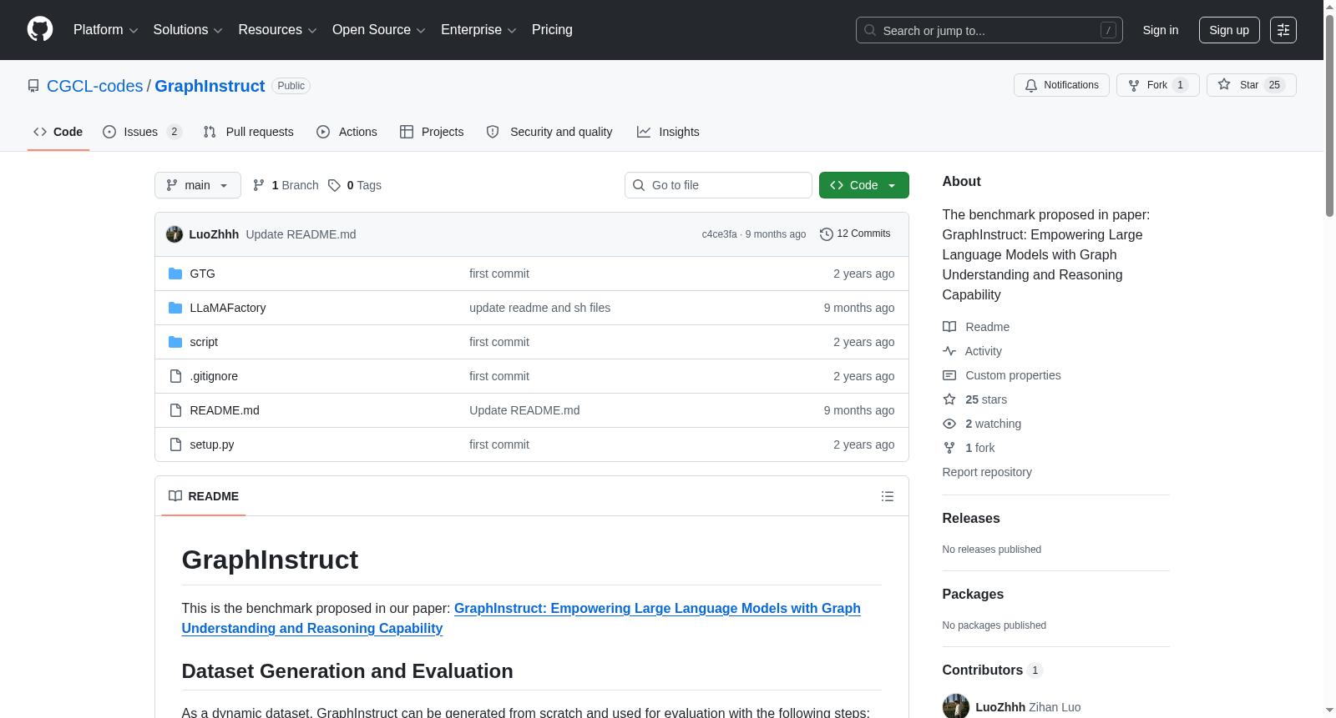The width and height of the screenshot is (1336, 718).
Task: Expand the Enterprise menu
Action: coord(478,30)
